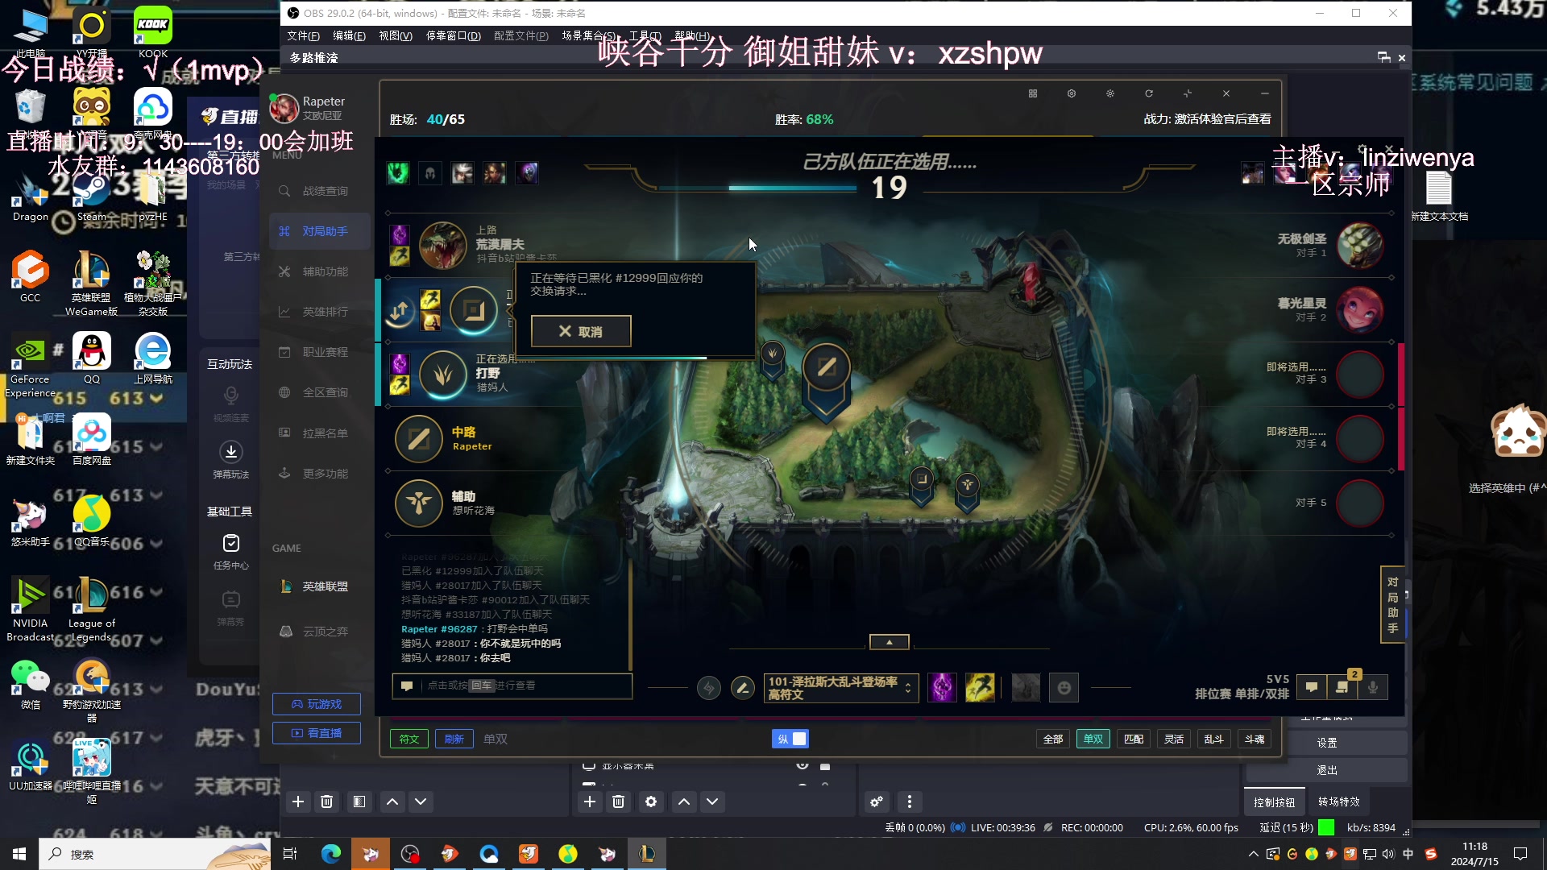The height and width of the screenshot is (870, 1547).
Task: Click the purple summoner spell icon
Action: pos(941,688)
